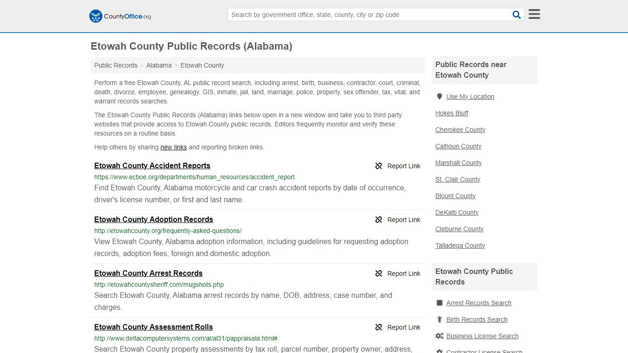Click the CountyOffice.org logo
The height and width of the screenshot is (353, 628).
(119, 16)
